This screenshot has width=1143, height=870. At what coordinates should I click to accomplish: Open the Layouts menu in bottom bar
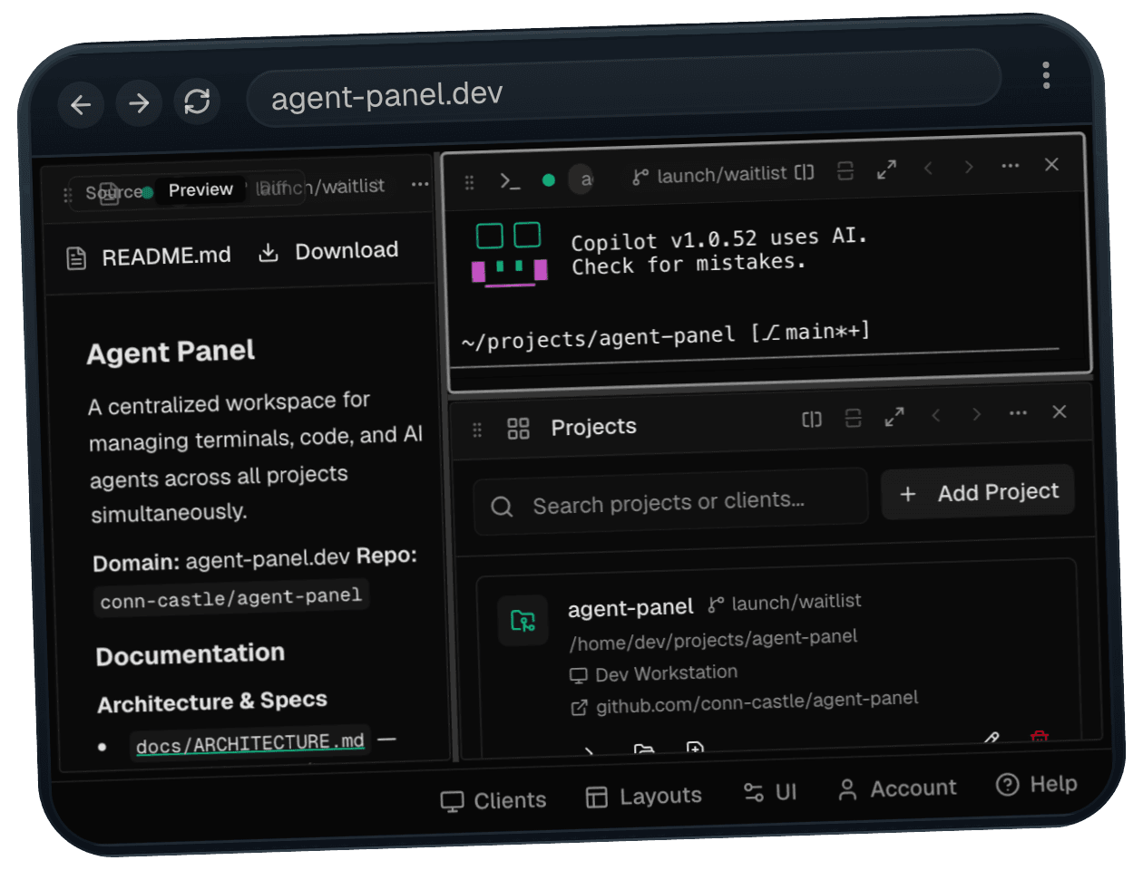pyautogui.click(x=644, y=797)
